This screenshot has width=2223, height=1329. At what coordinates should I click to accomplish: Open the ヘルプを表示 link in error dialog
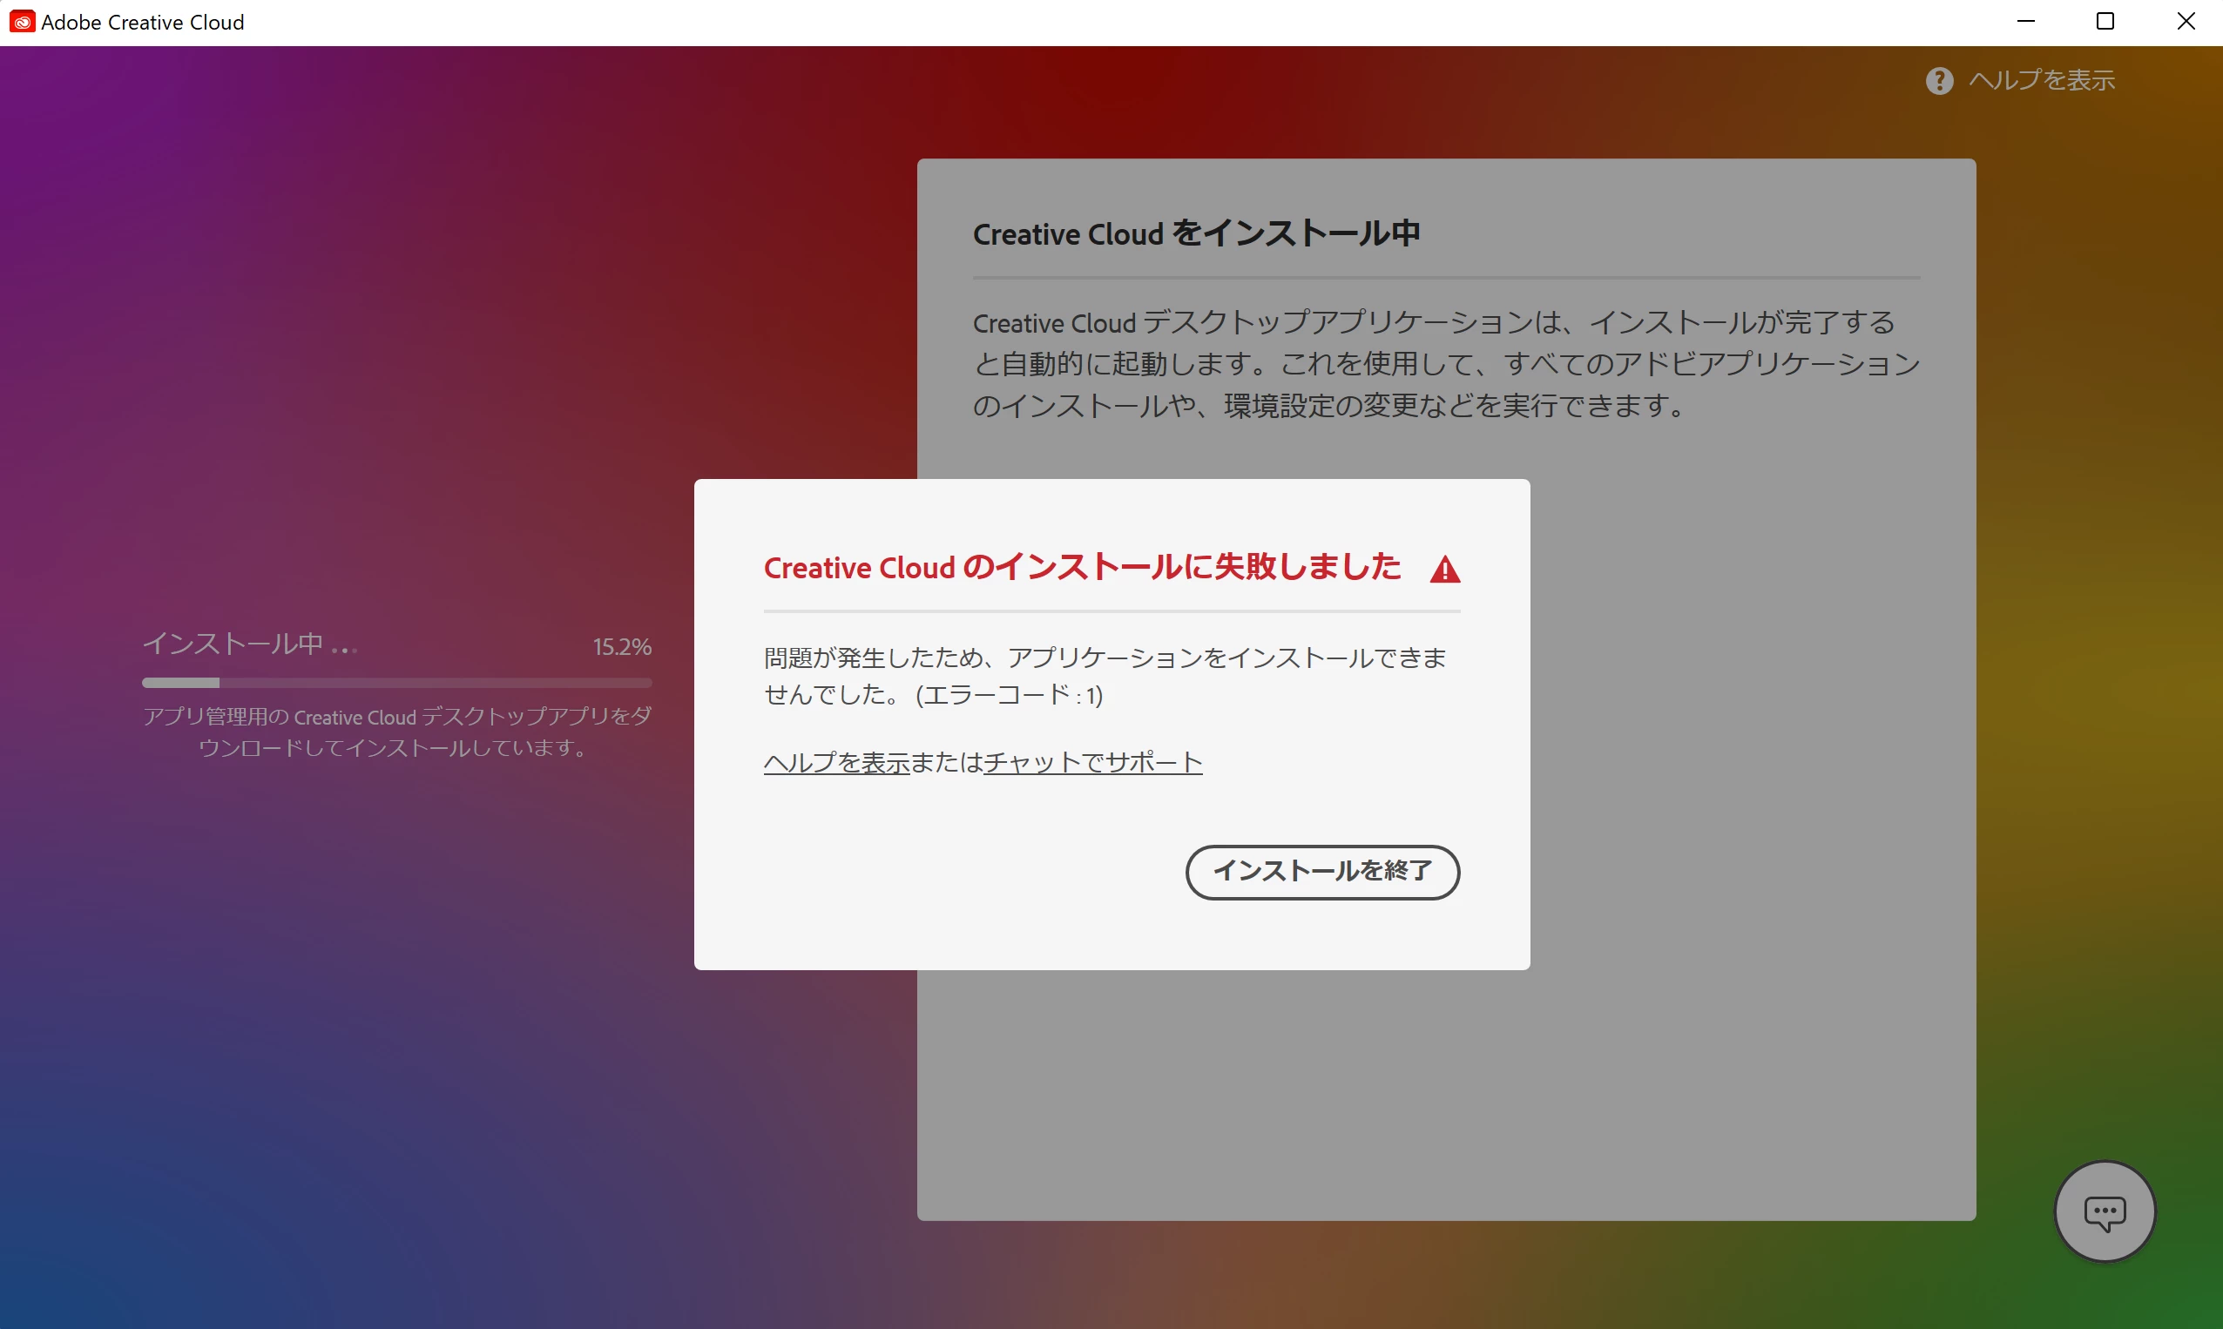(x=836, y=762)
